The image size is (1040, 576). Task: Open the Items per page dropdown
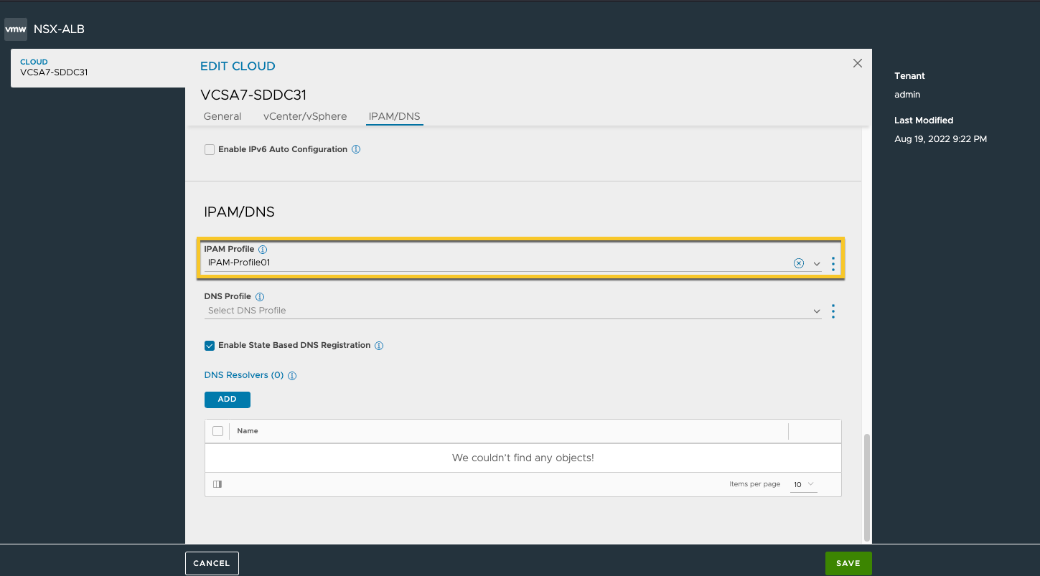tap(804, 484)
